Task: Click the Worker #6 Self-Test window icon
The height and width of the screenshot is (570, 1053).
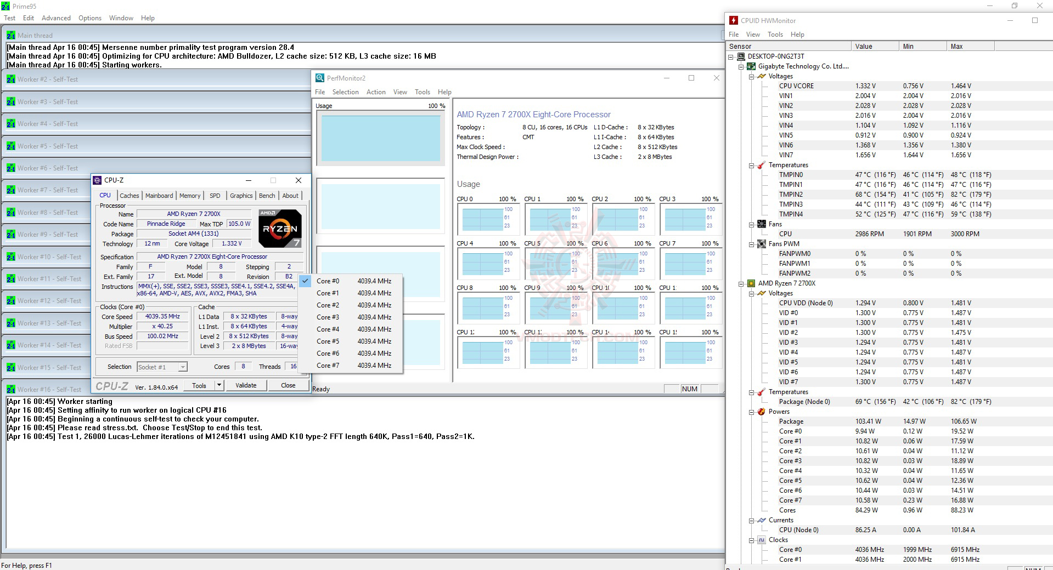Action: click(x=11, y=168)
